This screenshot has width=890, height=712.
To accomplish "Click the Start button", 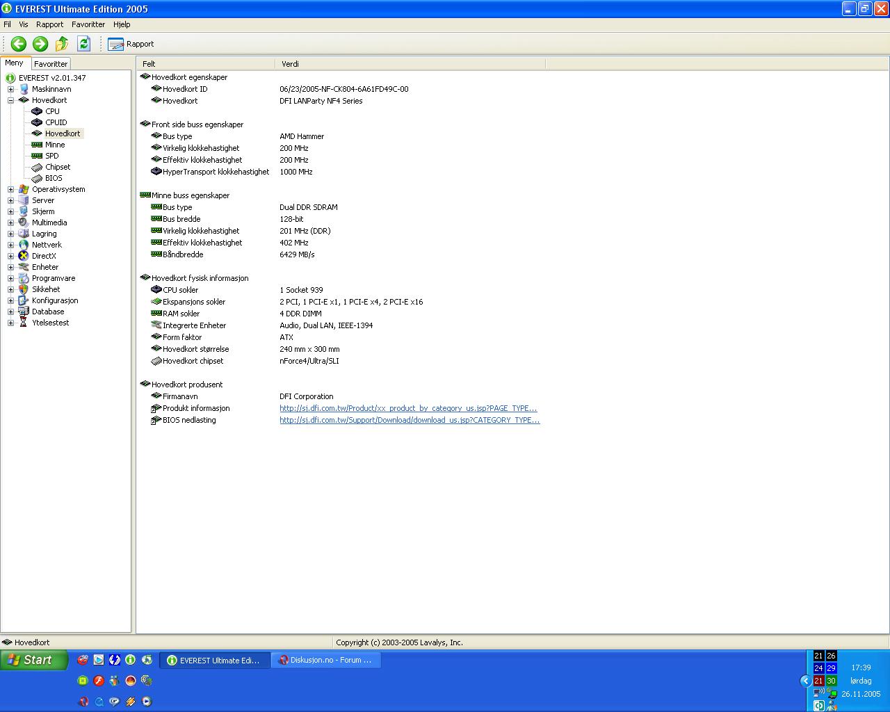I will 34,660.
